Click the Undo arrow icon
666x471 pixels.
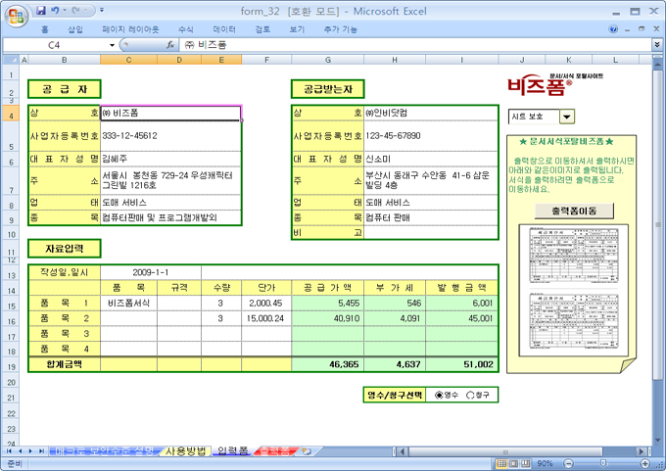click(55, 10)
